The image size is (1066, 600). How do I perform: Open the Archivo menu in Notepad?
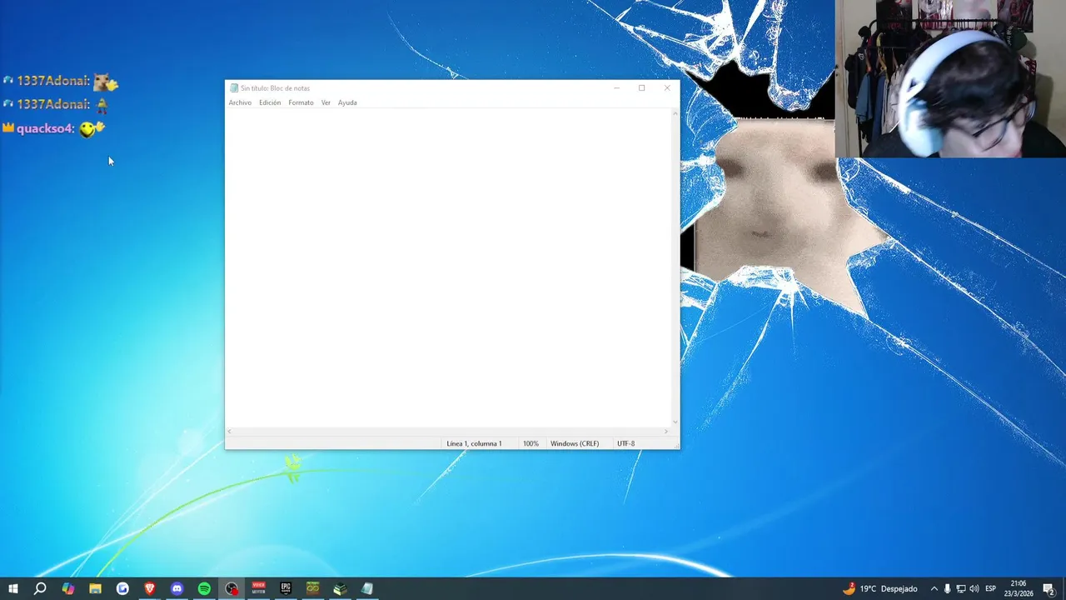pos(240,102)
